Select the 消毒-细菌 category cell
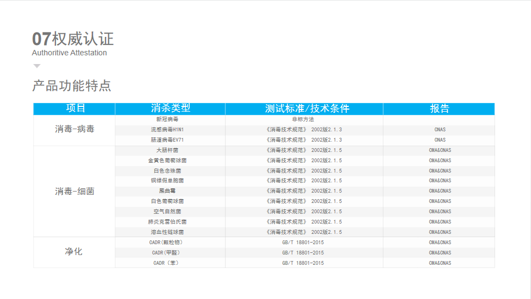 74,191
